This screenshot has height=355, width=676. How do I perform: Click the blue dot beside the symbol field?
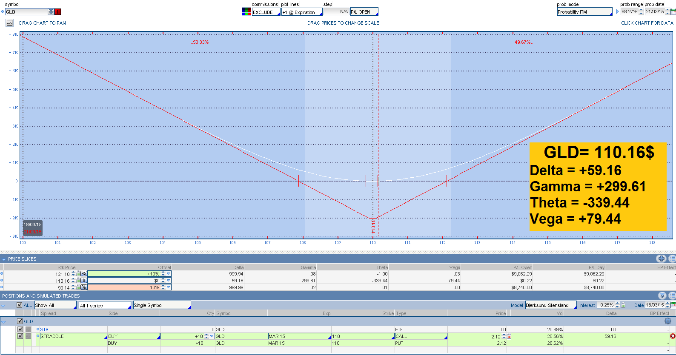pyautogui.click(x=3, y=12)
